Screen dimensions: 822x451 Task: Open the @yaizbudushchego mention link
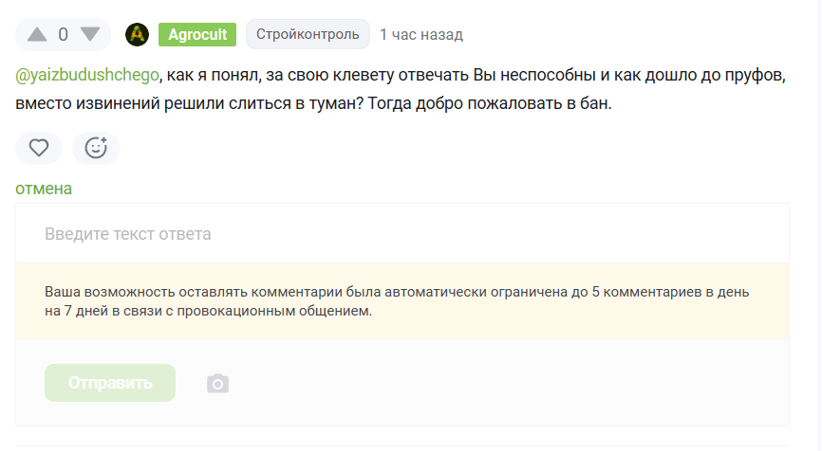click(x=87, y=76)
